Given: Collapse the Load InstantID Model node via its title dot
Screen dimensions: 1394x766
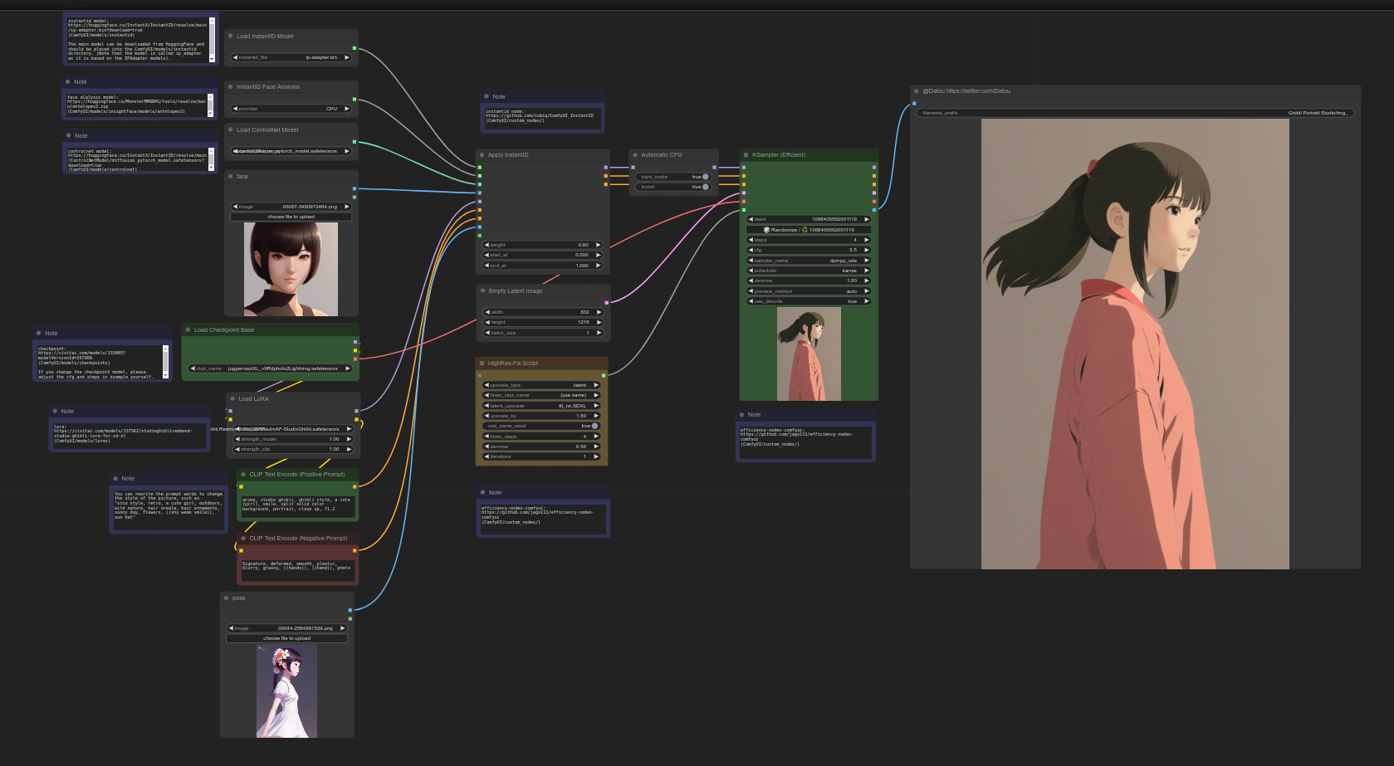Looking at the screenshot, I should coord(231,36).
